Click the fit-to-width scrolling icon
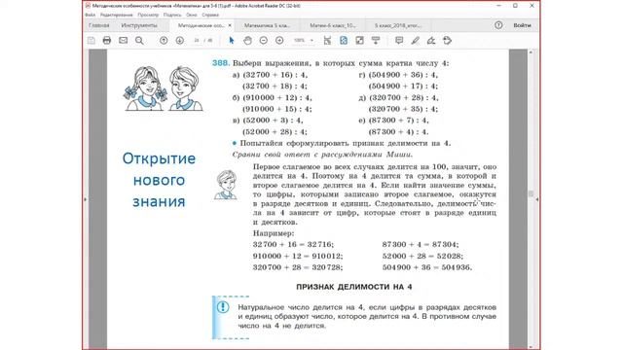Screen dimensions: 623x350 coord(327,41)
